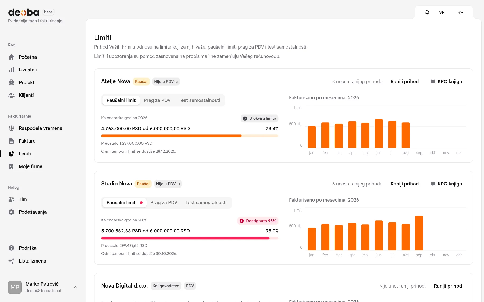Click the Podešavanja gear icon
This screenshot has width=484, height=302.
[x=11, y=212]
